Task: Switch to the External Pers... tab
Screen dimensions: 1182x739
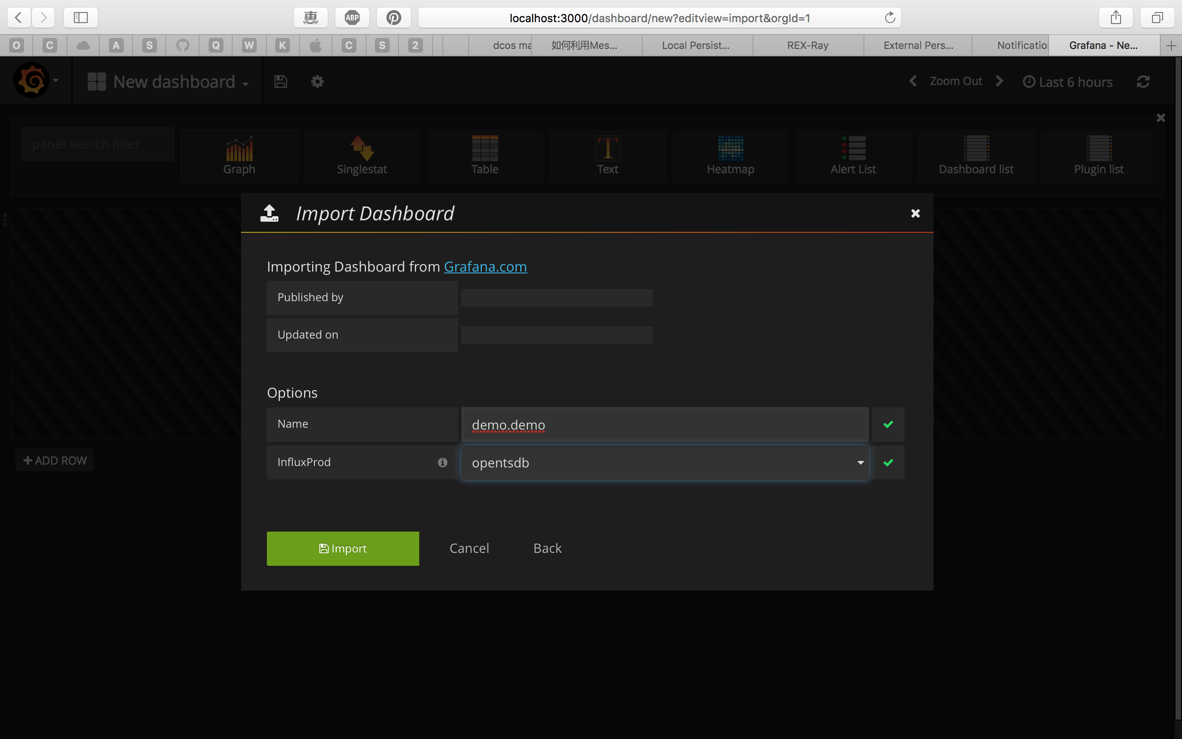Action: (x=918, y=45)
